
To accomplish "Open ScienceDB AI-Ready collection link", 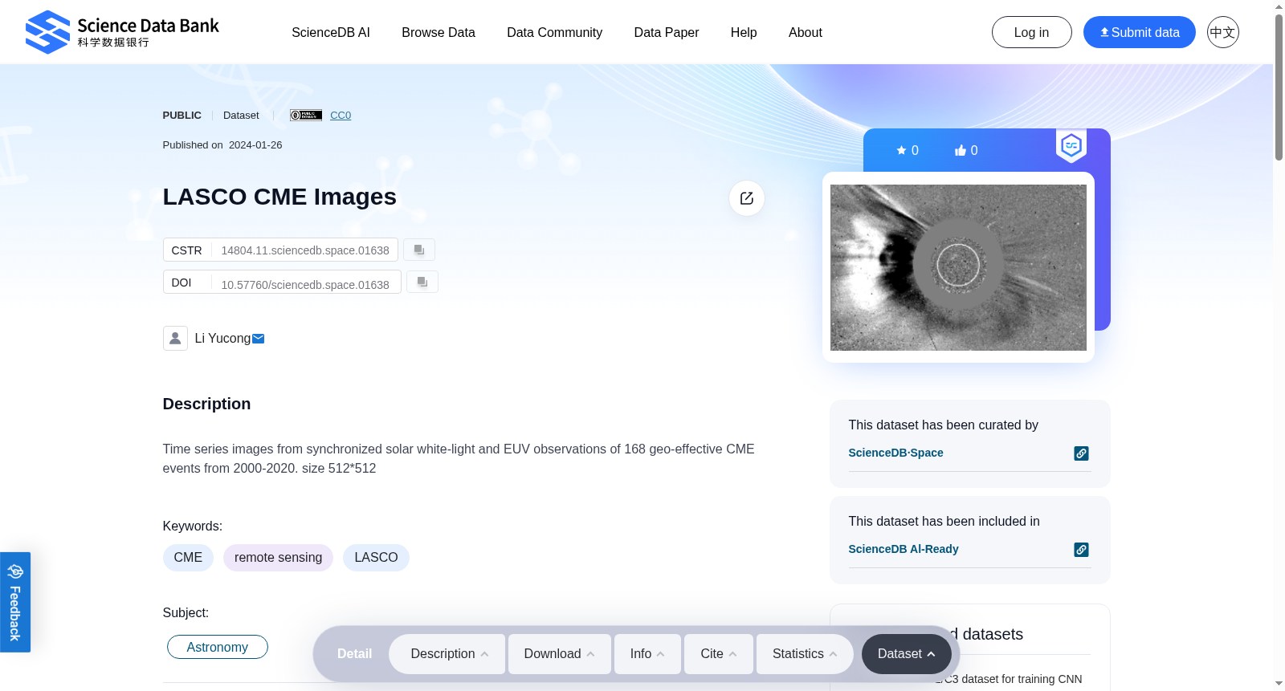I will point(904,549).
